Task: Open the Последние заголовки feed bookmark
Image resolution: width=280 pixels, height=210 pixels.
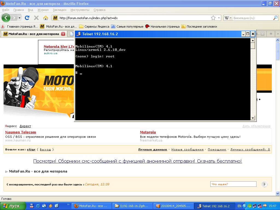Action: click(x=199, y=27)
